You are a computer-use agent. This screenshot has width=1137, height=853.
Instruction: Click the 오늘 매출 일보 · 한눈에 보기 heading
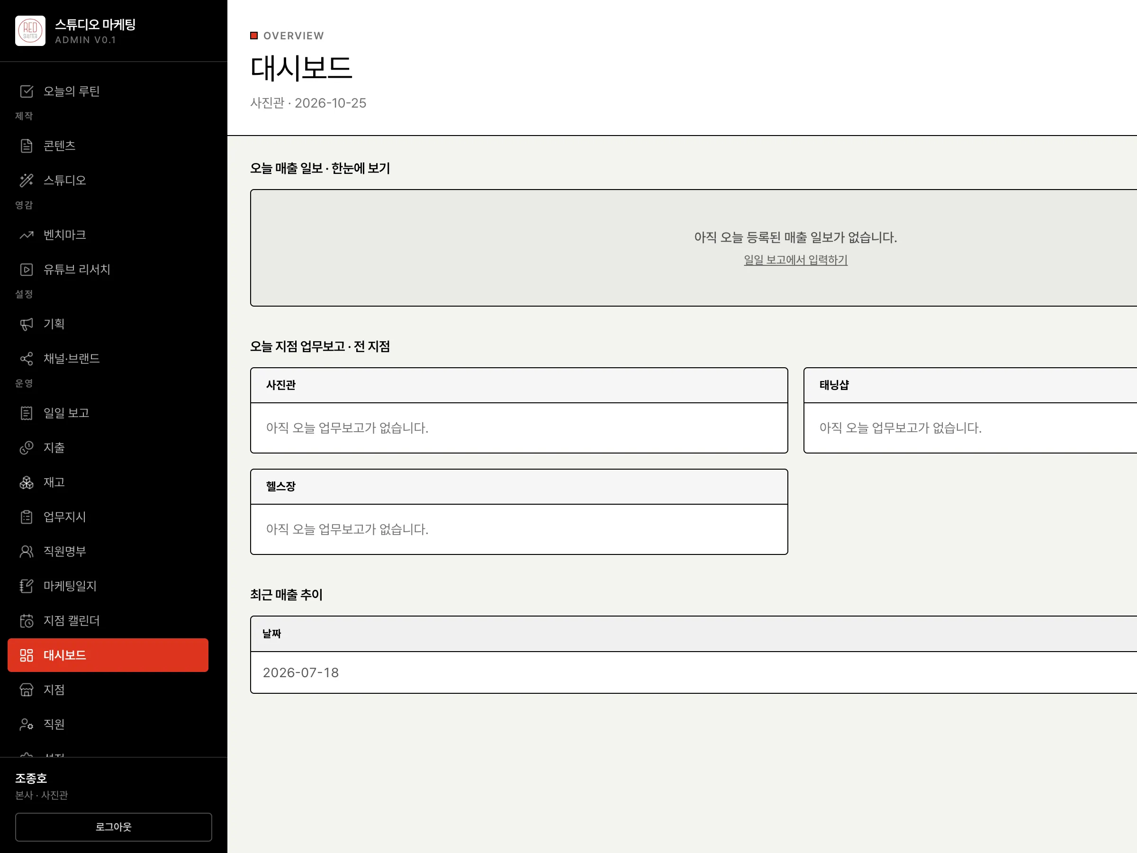point(320,168)
